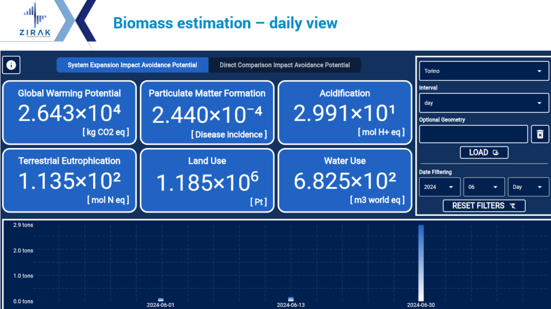
Task: Click the info icon in top-left corner
Action: point(11,65)
